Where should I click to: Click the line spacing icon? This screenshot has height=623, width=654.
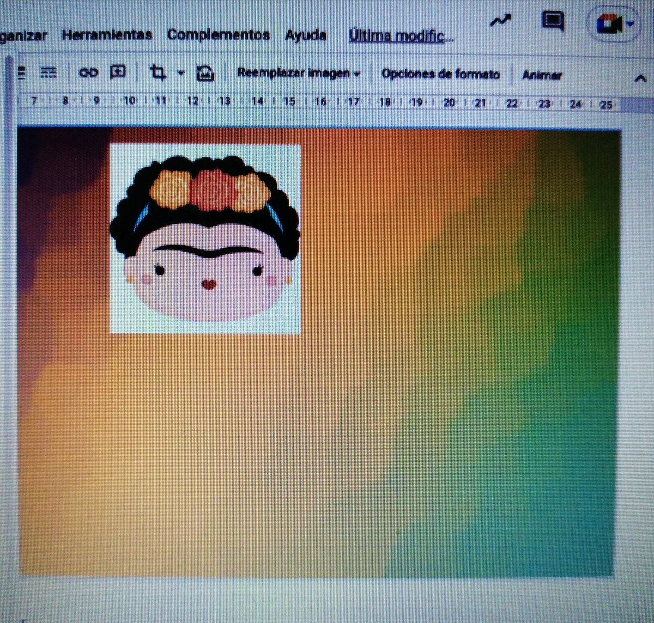pyautogui.click(x=49, y=72)
